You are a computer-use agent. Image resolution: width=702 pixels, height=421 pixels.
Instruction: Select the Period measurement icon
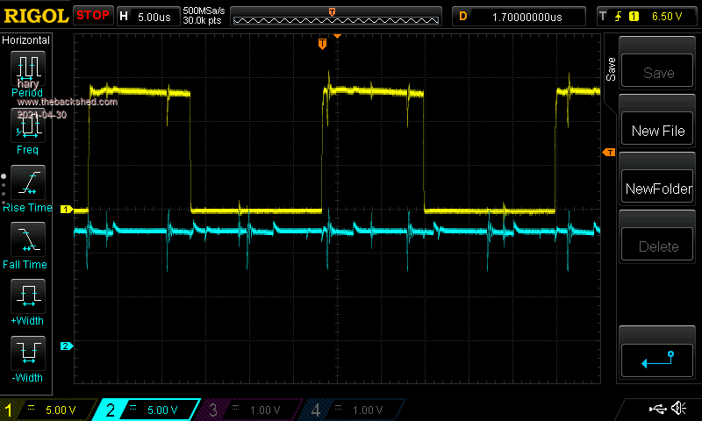click(28, 68)
